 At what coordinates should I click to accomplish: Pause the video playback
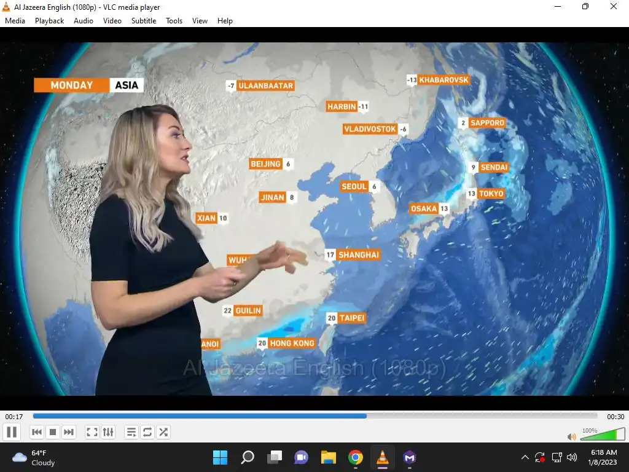pos(12,432)
